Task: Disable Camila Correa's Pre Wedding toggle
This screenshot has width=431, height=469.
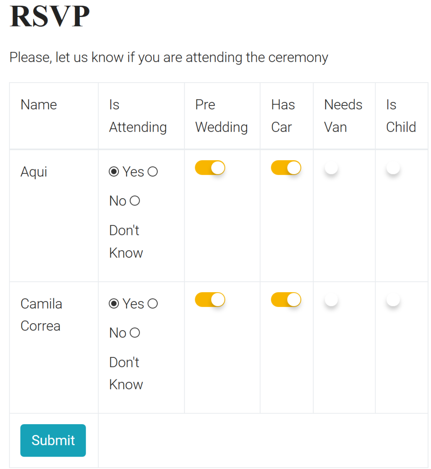Action: pos(210,299)
